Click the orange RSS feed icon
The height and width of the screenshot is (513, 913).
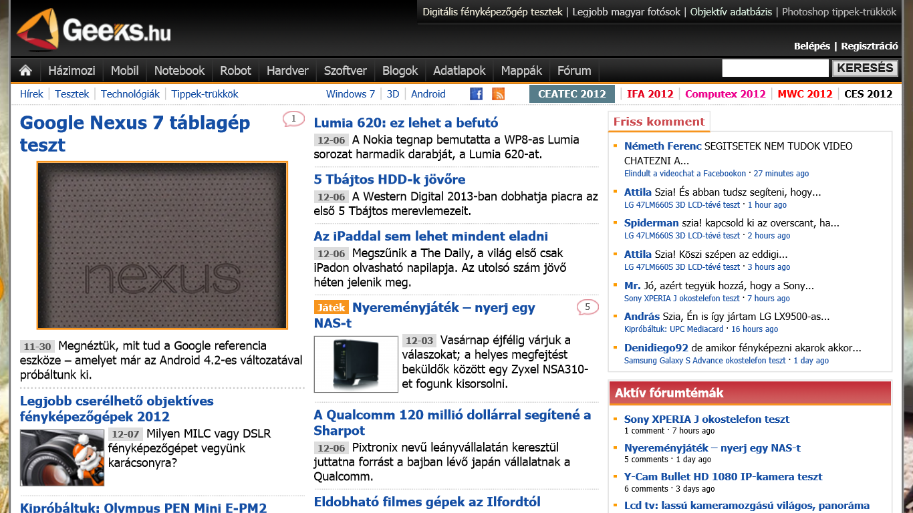[x=498, y=94]
